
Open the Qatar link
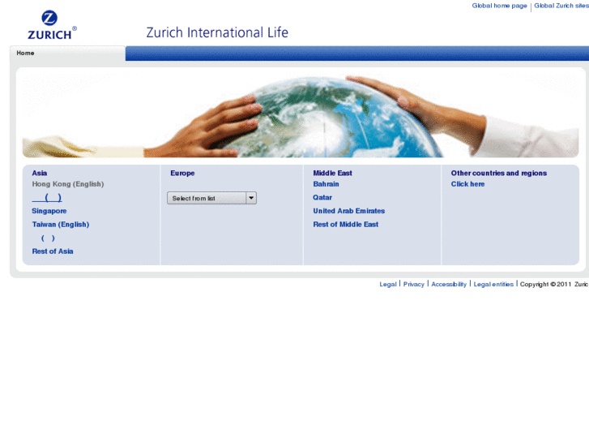pyautogui.click(x=322, y=198)
